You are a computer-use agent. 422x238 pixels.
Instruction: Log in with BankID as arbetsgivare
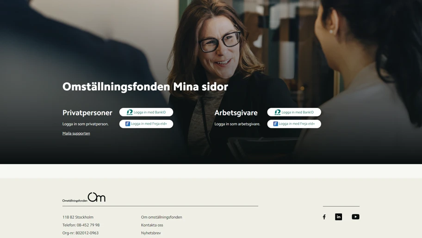[x=294, y=112]
